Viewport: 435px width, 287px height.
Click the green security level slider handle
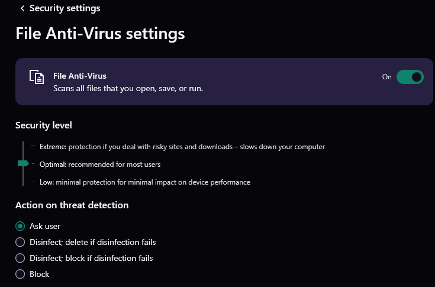[23, 163]
